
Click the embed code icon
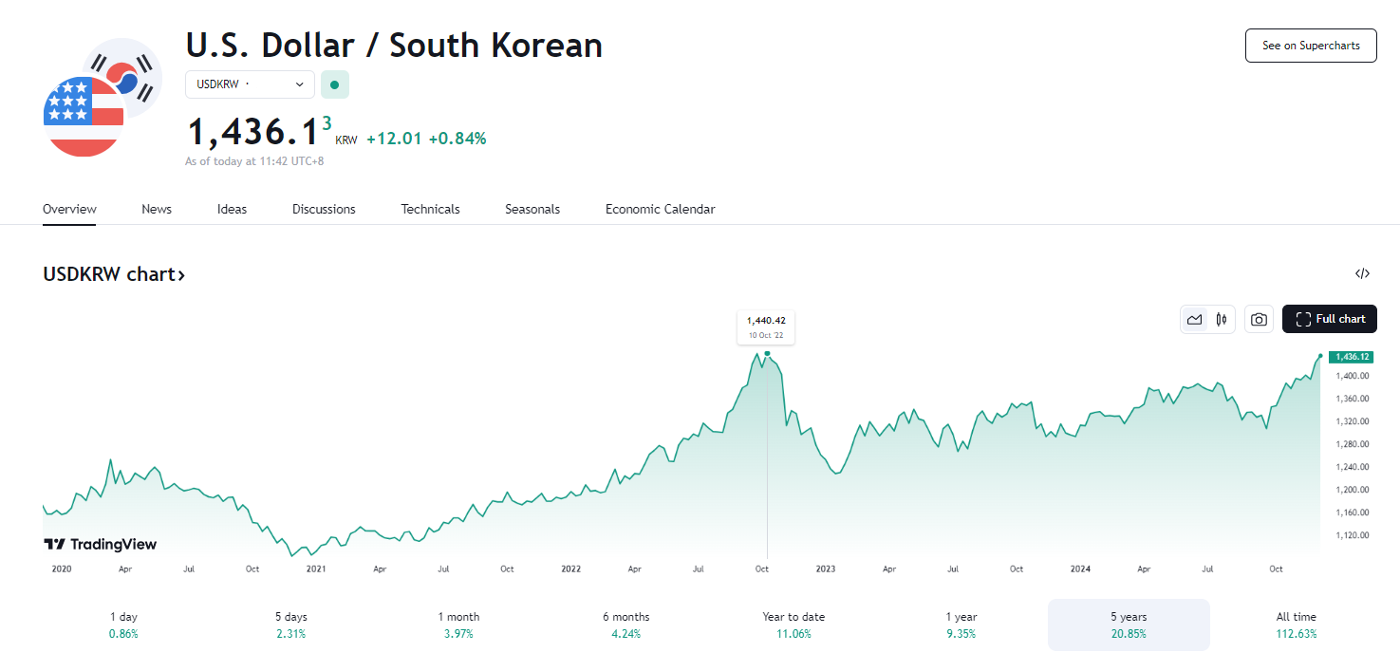point(1362,274)
